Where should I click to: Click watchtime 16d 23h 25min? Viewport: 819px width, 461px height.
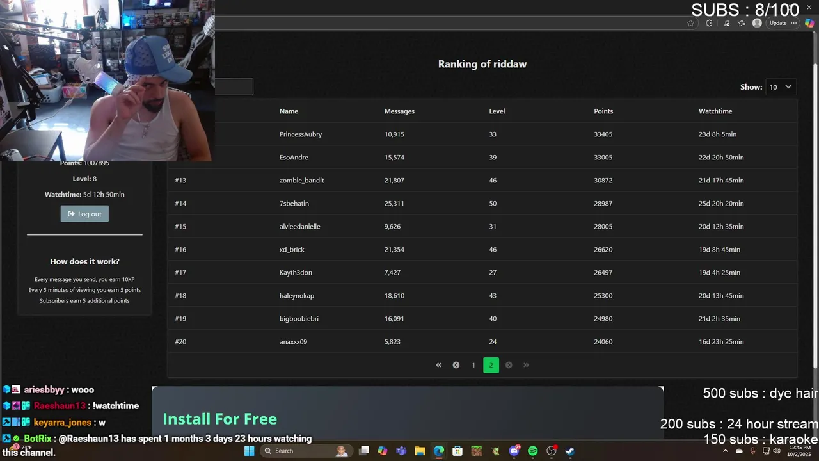721,342
